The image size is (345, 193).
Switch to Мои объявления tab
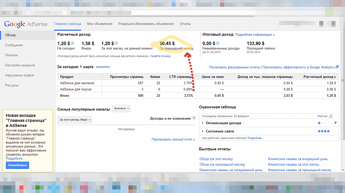pos(100,24)
